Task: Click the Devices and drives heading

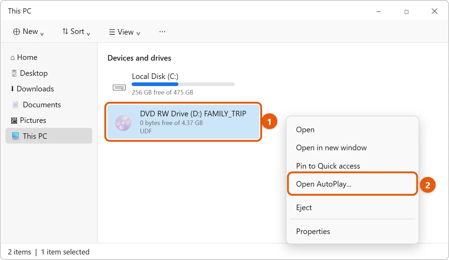Action: (139, 58)
